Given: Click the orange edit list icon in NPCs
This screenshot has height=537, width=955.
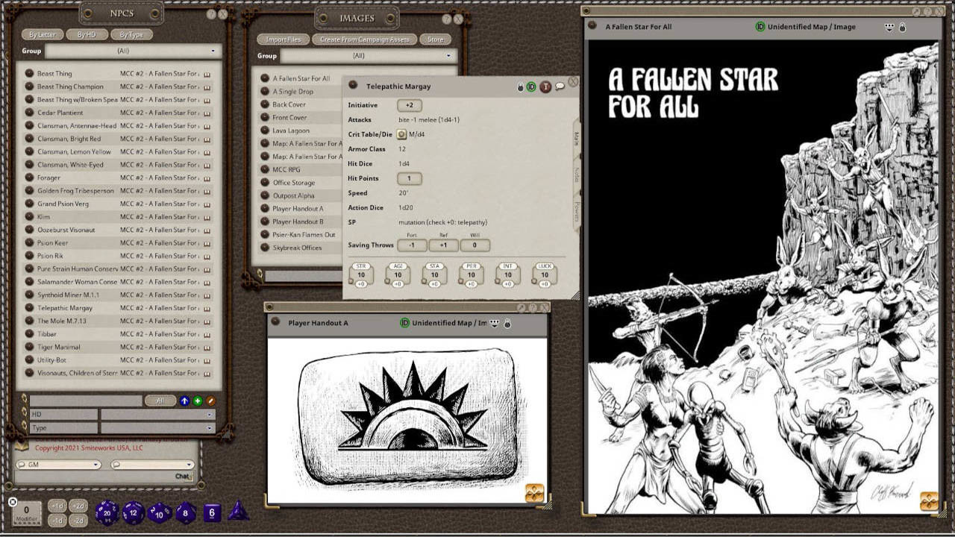Looking at the screenshot, I should pos(210,401).
